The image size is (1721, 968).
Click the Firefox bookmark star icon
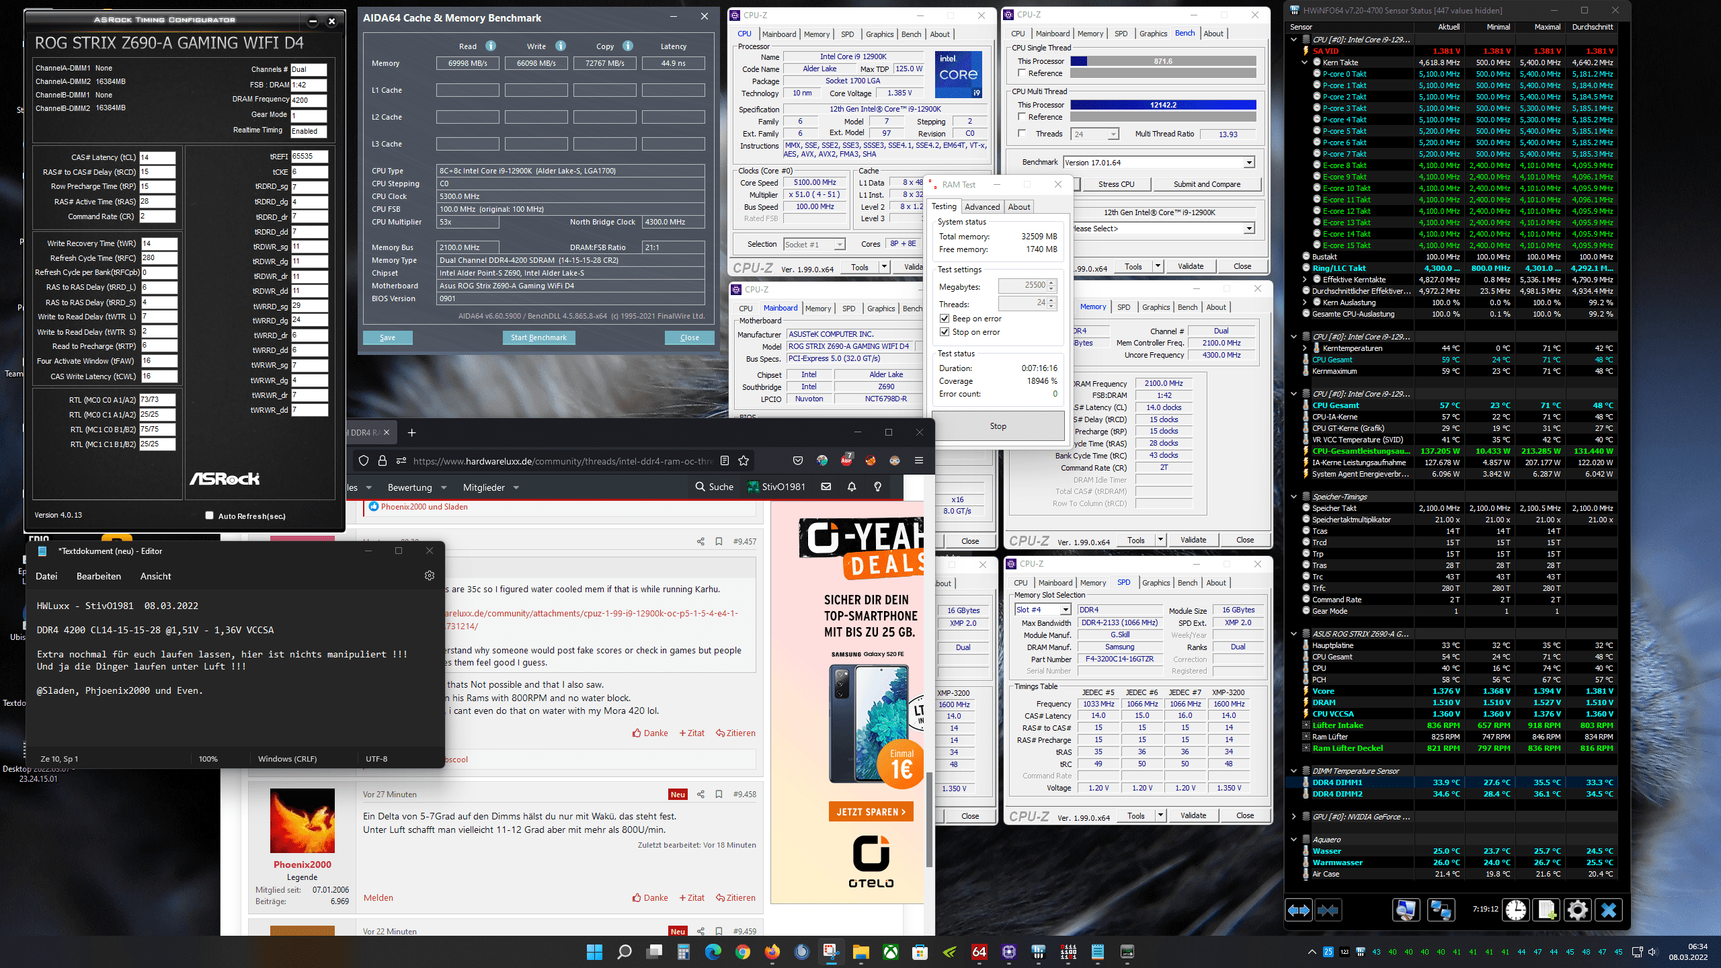coord(744,460)
